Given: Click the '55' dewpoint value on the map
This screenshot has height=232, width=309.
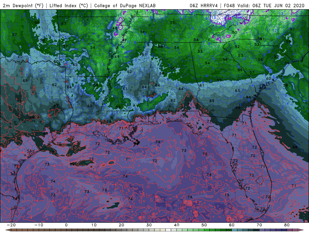Looking at the screenshot, I should (x=172, y=22).
